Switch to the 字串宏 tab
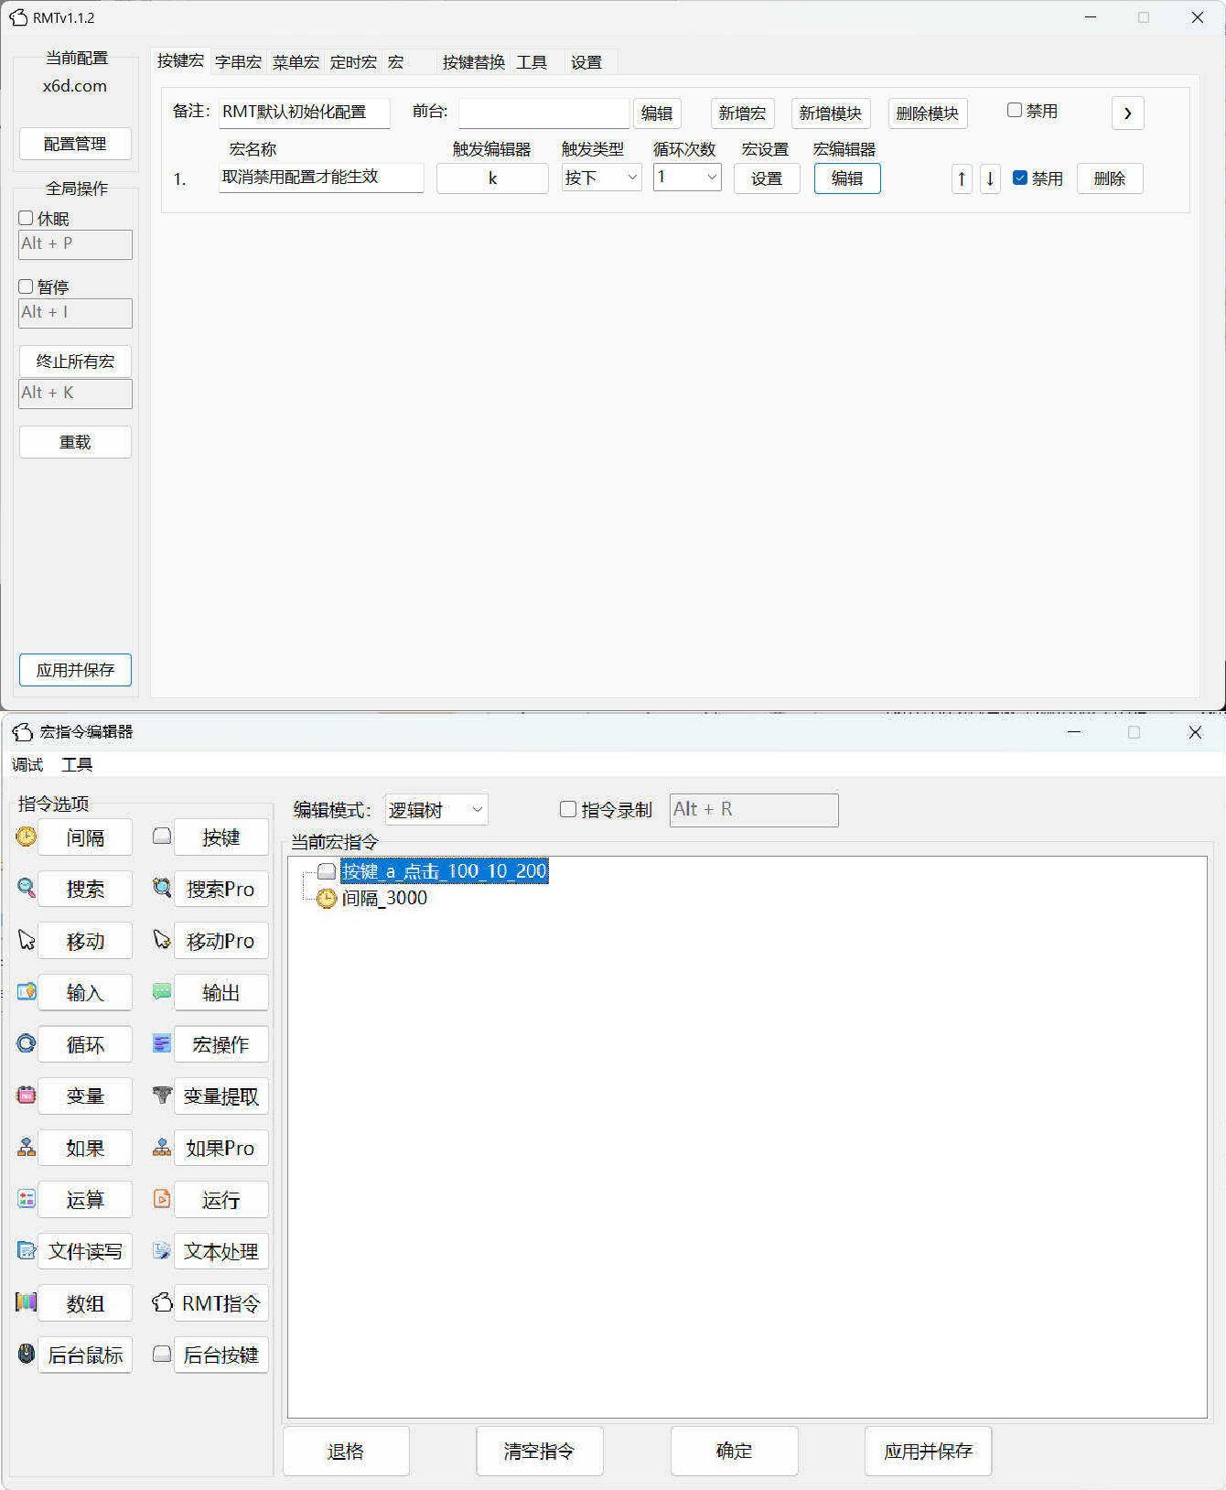This screenshot has height=1490, width=1226. tap(238, 62)
